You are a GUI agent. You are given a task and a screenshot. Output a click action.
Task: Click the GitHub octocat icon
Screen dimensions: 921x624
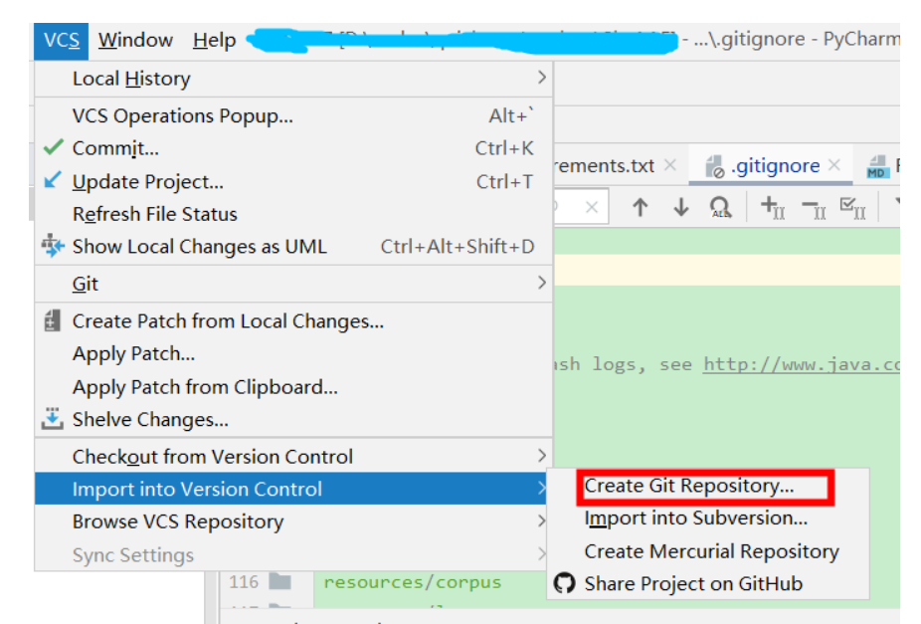tap(565, 583)
